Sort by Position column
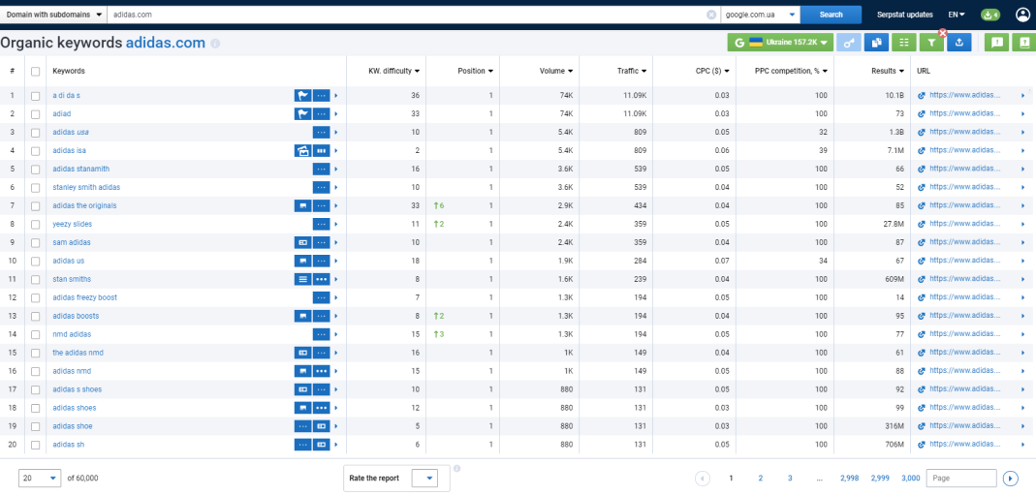Viewport: 1036px width, 496px height. (x=475, y=72)
